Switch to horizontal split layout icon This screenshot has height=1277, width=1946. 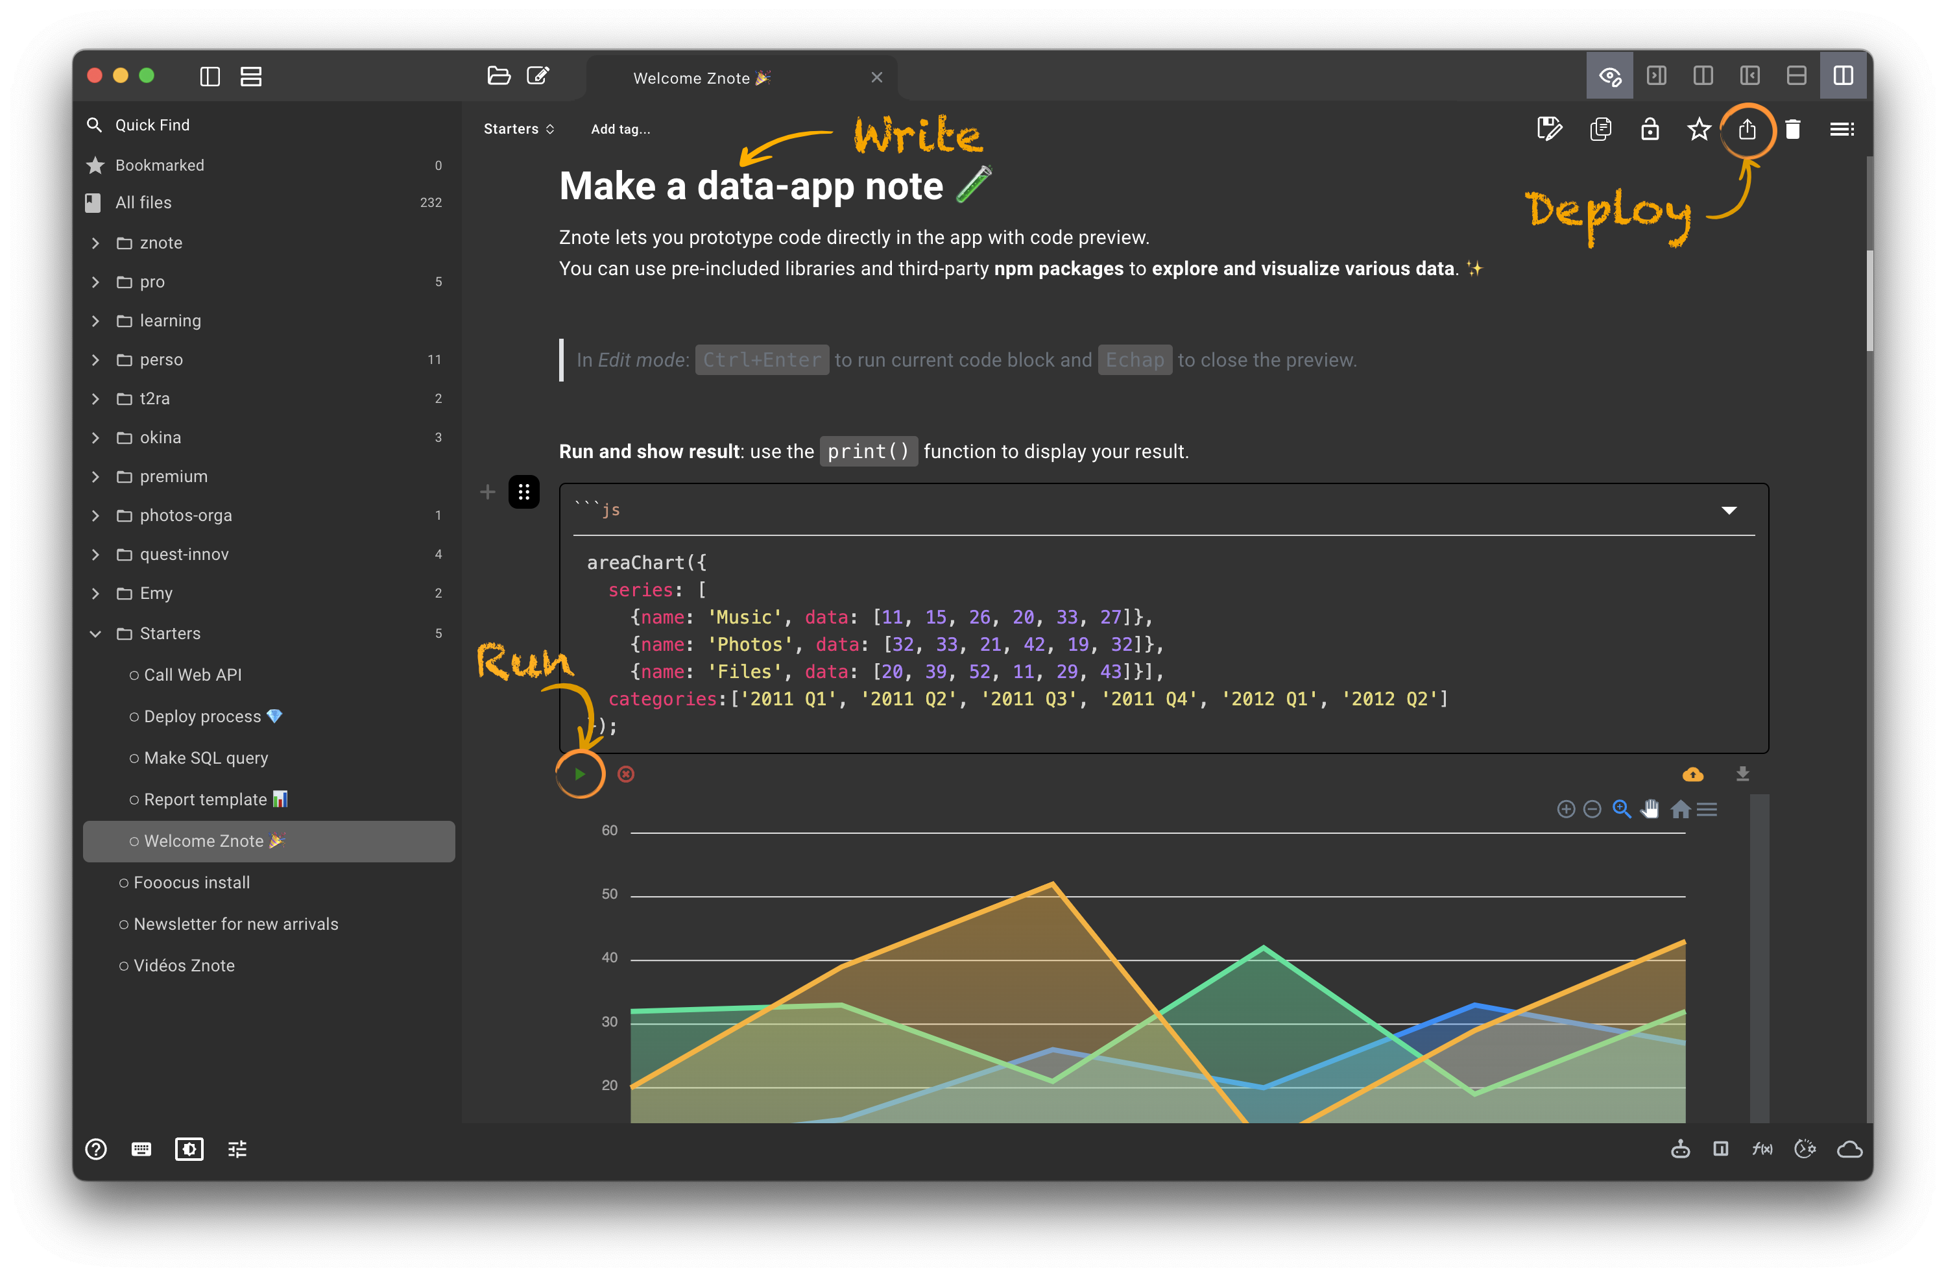pyautogui.click(x=1796, y=76)
